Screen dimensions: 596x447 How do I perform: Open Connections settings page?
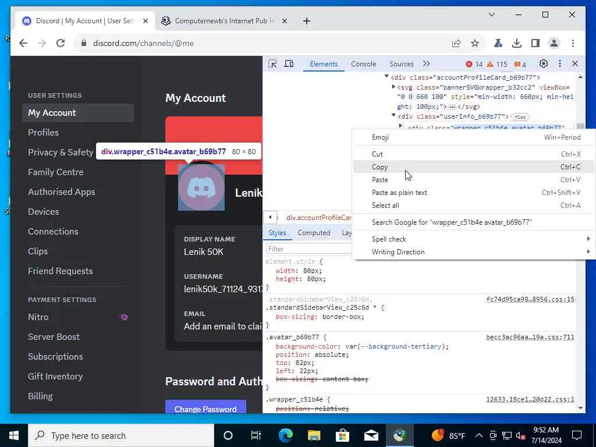pyautogui.click(x=78, y=232)
